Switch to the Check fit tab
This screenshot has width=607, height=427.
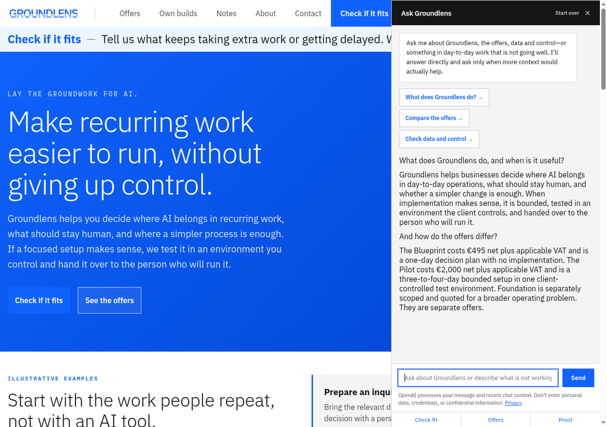coord(426,419)
